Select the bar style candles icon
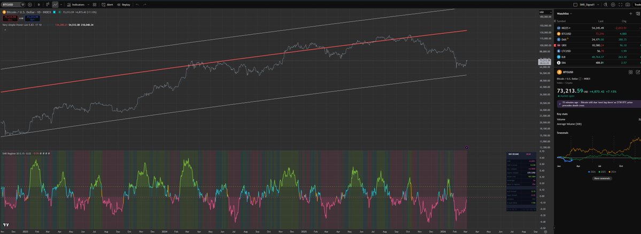 (48, 4)
